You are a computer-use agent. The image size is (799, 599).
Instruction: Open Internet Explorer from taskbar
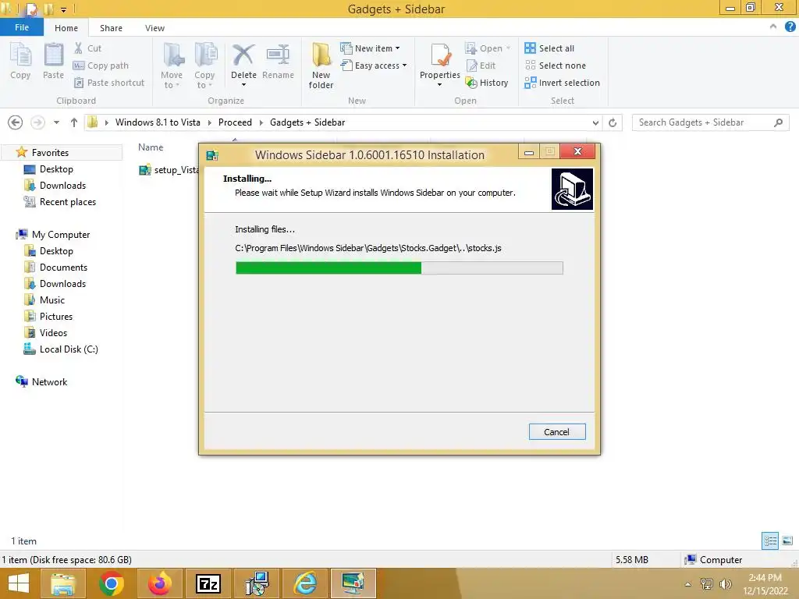(305, 583)
